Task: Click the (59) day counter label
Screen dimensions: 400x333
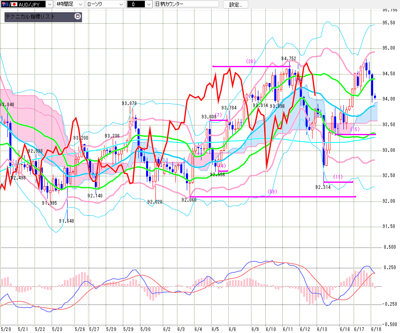Action: coord(273,192)
